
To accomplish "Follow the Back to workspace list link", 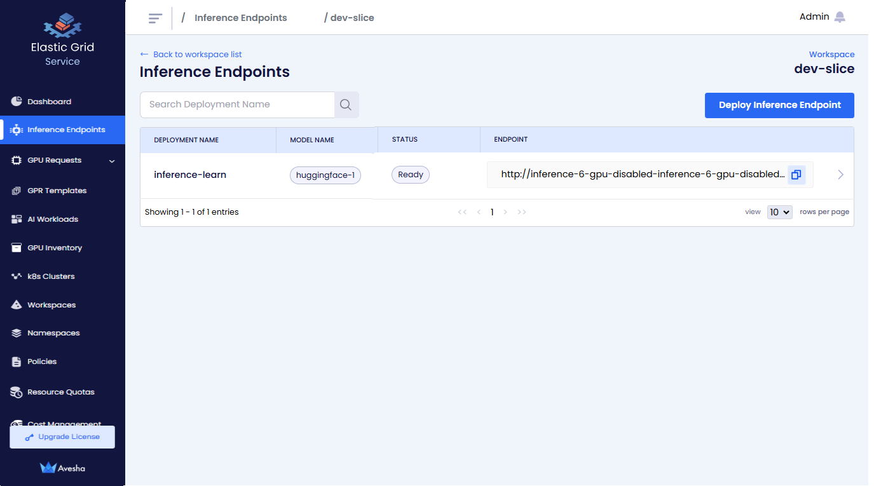I will (191, 54).
